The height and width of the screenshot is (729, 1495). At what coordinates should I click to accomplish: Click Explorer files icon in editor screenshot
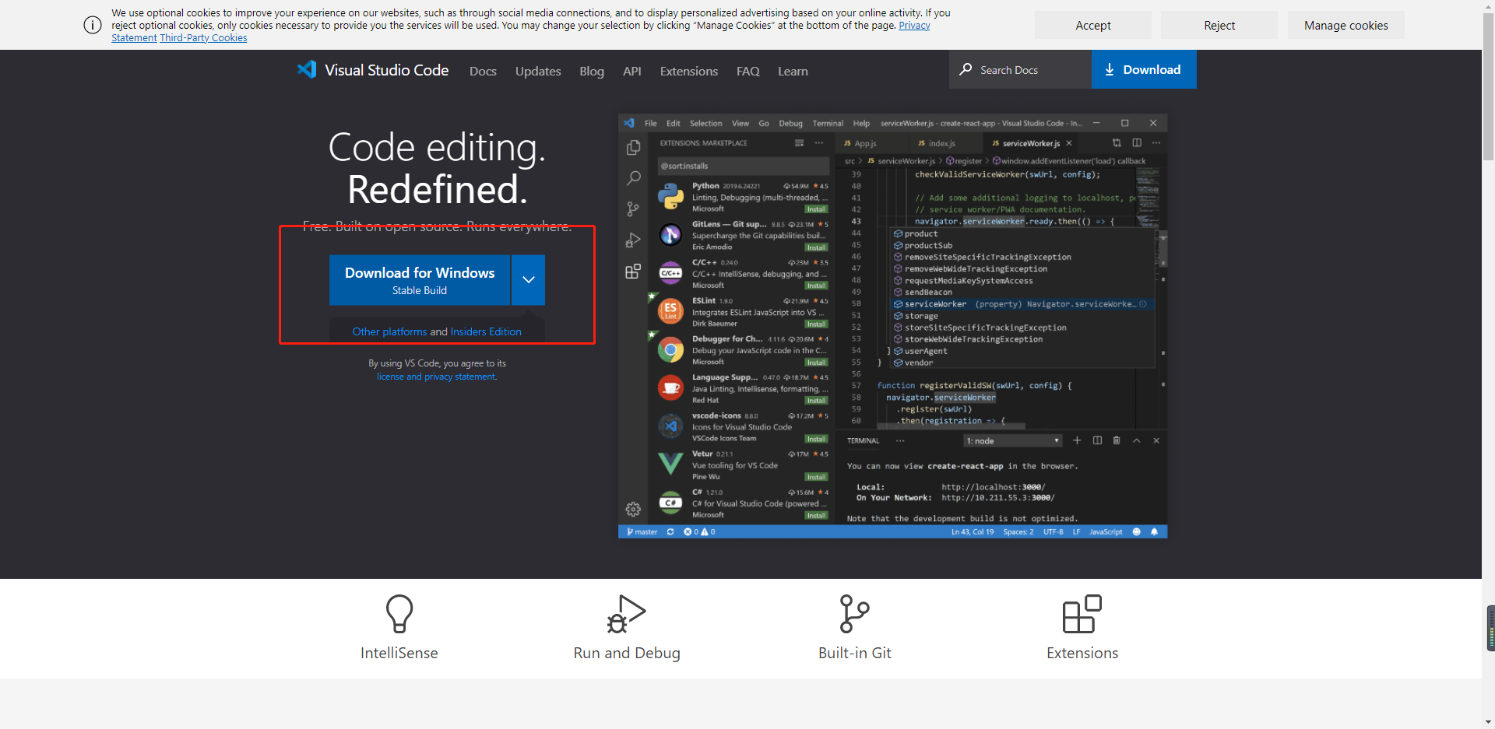point(633,148)
